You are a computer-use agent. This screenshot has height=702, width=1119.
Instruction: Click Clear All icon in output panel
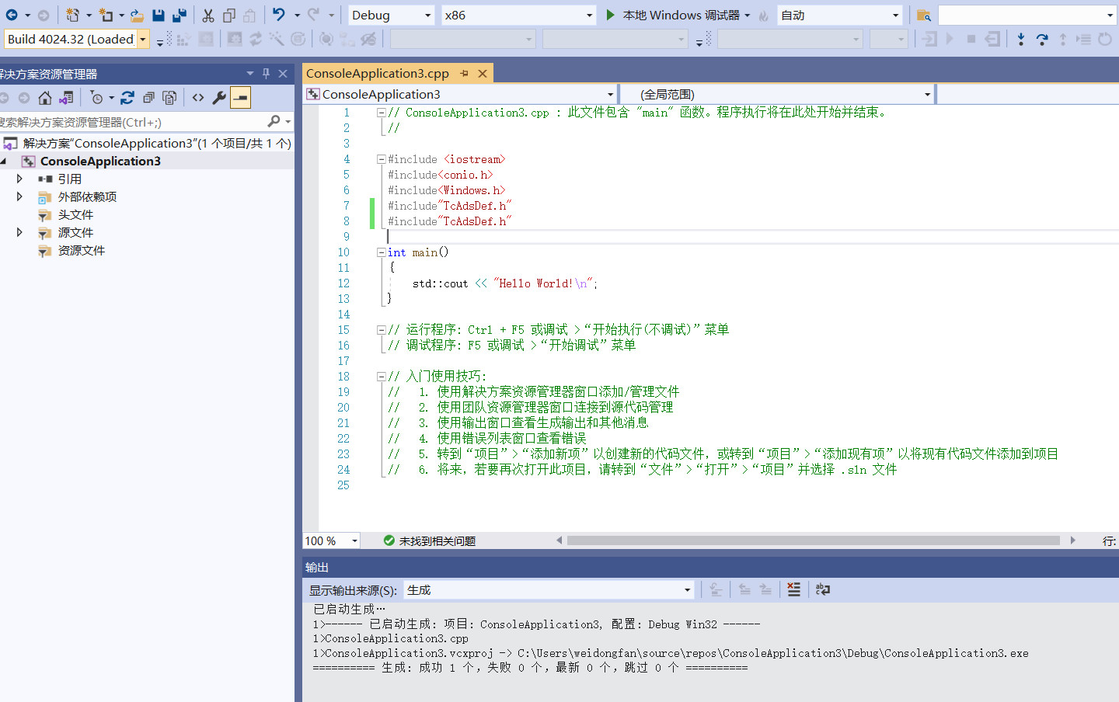(793, 590)
